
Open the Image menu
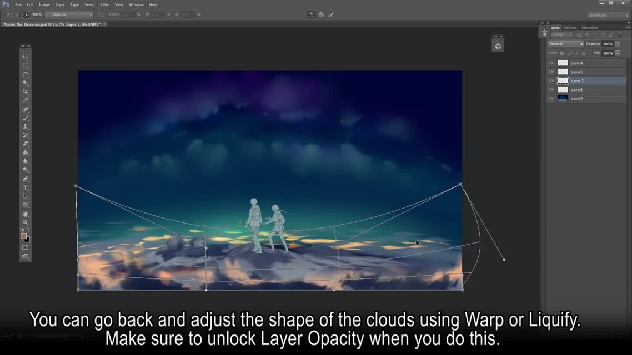44,5
